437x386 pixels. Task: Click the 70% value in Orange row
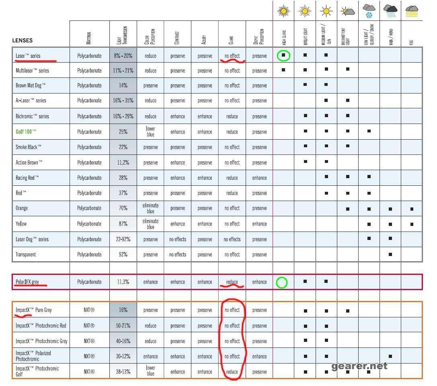pos(123,208)
